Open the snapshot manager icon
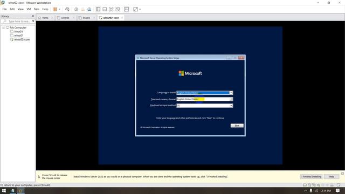 89,9
